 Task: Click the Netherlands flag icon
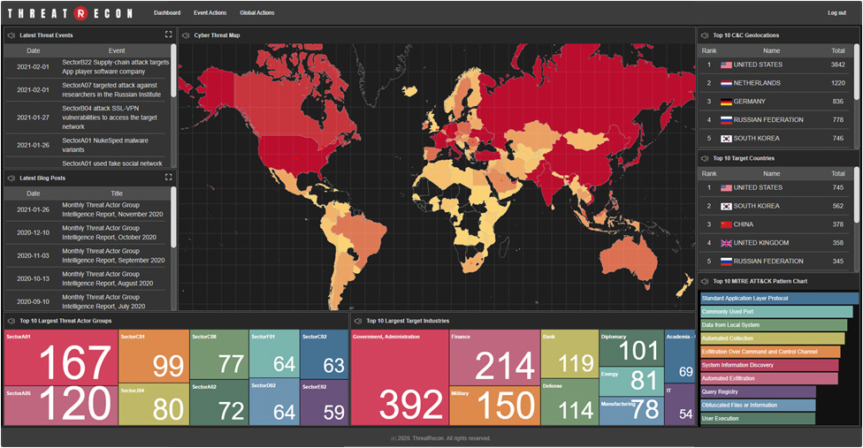coord(727,83)
